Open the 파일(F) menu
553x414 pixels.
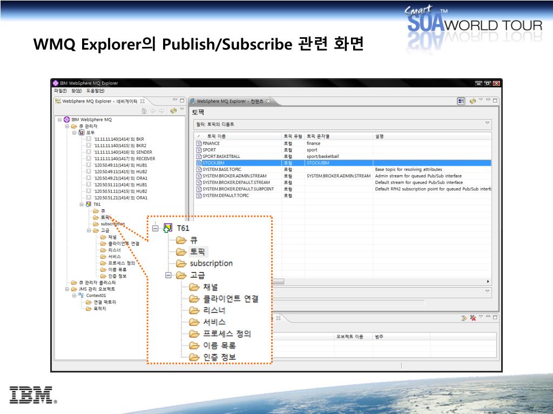[x=60, y=91]
